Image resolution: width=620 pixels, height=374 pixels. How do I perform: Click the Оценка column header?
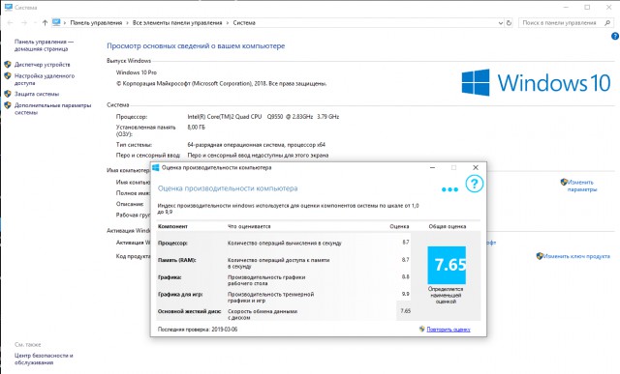[399, 226]
